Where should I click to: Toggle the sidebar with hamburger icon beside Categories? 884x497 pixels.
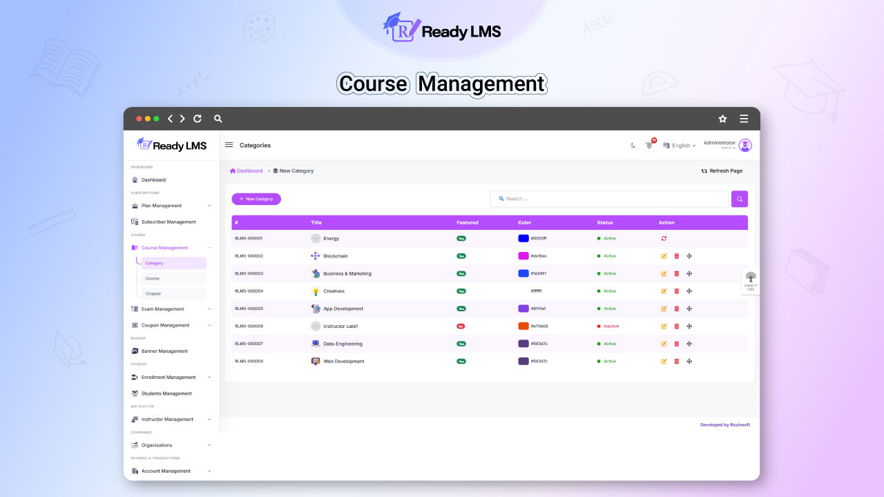click(229, 145)
